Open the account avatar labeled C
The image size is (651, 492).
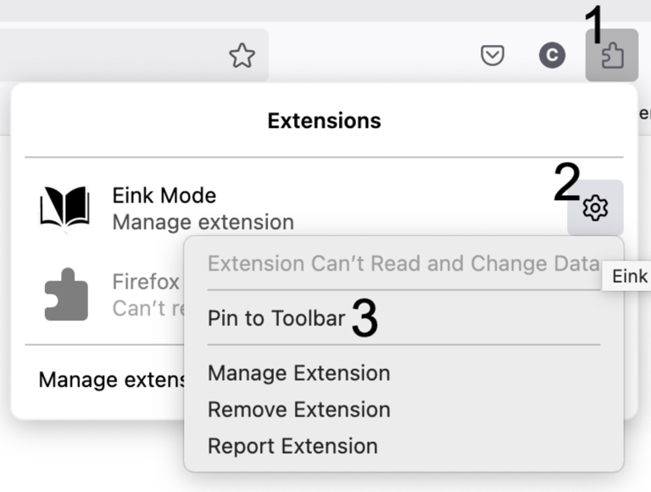552,56
